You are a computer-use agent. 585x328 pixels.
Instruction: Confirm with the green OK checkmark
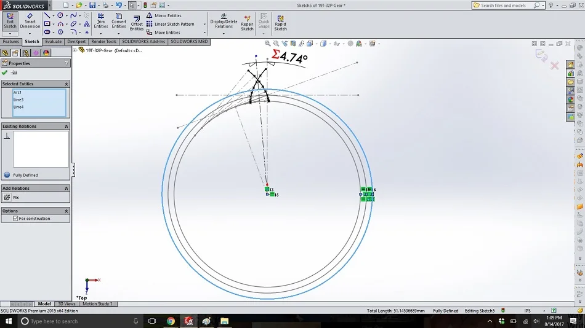point(5,72)
